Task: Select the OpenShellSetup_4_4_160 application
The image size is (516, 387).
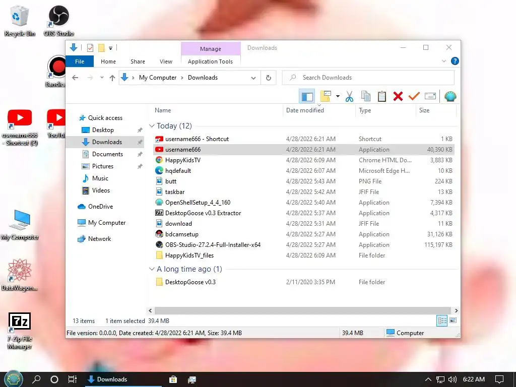Action: coord(304,203)
